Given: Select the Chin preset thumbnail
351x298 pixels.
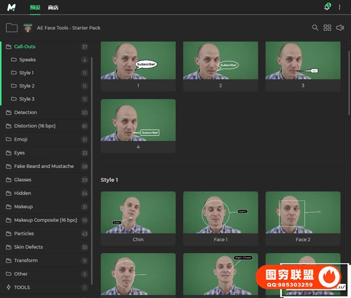Looking at the screenshot, I should point(138,213).
